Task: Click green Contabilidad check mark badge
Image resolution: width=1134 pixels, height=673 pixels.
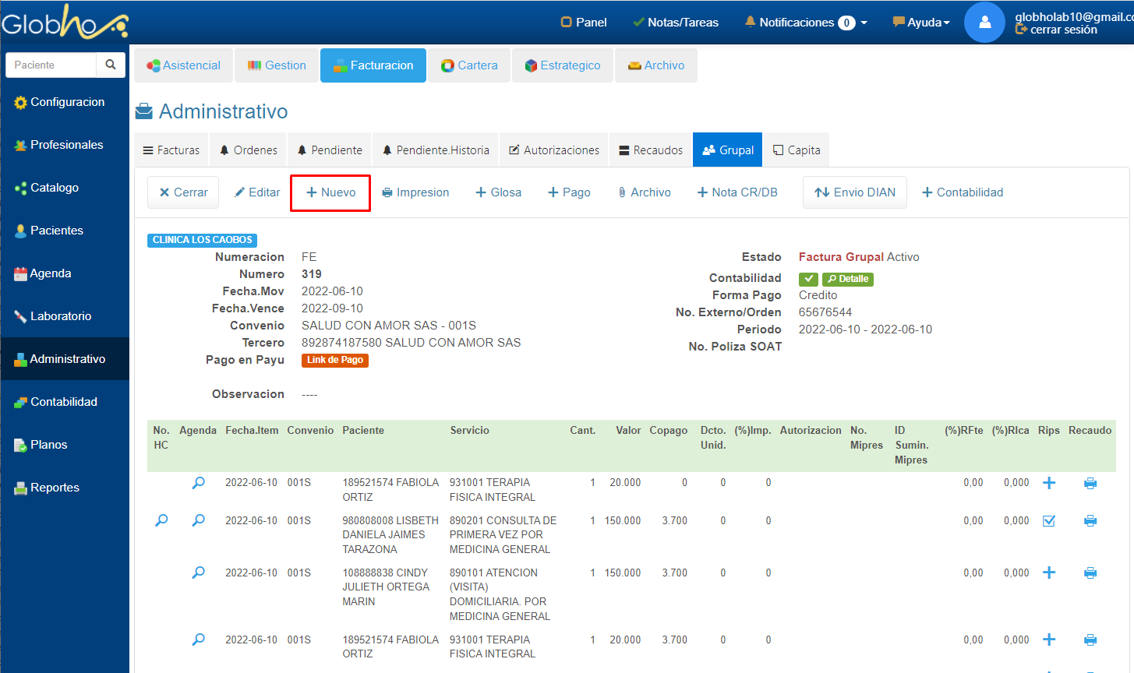Action: (x=808, y=279)
